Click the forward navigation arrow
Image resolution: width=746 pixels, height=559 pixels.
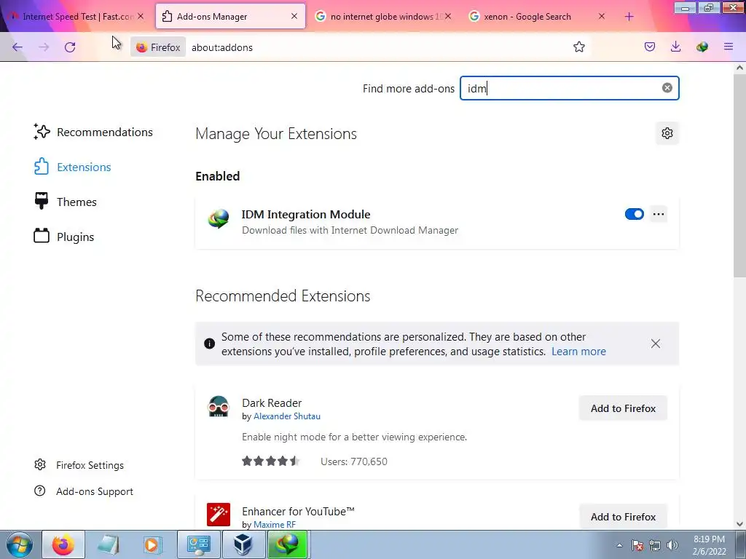point(44,47)
